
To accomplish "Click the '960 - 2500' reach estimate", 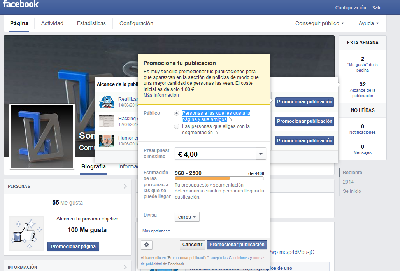I will pos(188,173).
